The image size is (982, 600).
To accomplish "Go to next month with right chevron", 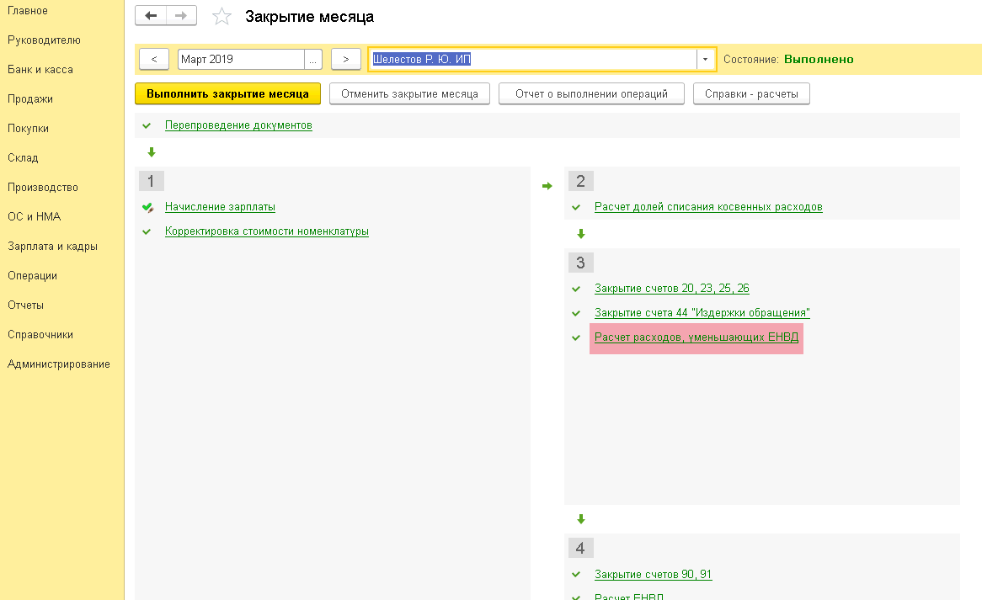I will point(345,60).
